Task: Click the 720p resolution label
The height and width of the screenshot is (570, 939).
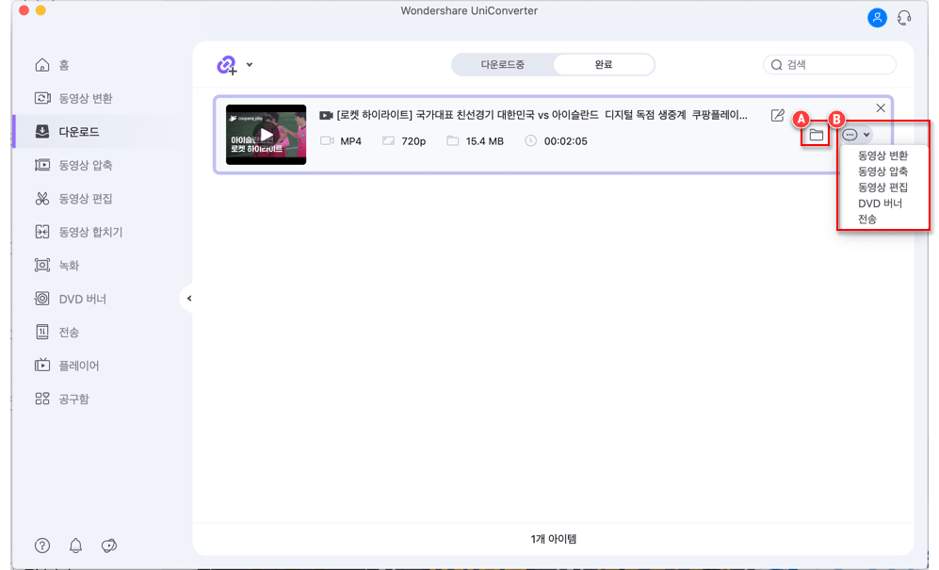Action: tap(413, 141)
